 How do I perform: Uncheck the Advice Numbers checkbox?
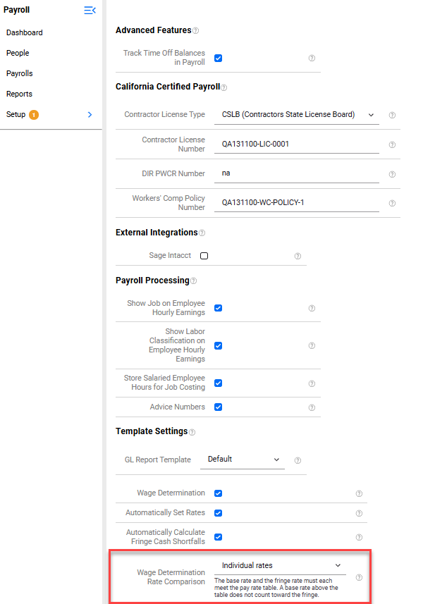[218, 407]
